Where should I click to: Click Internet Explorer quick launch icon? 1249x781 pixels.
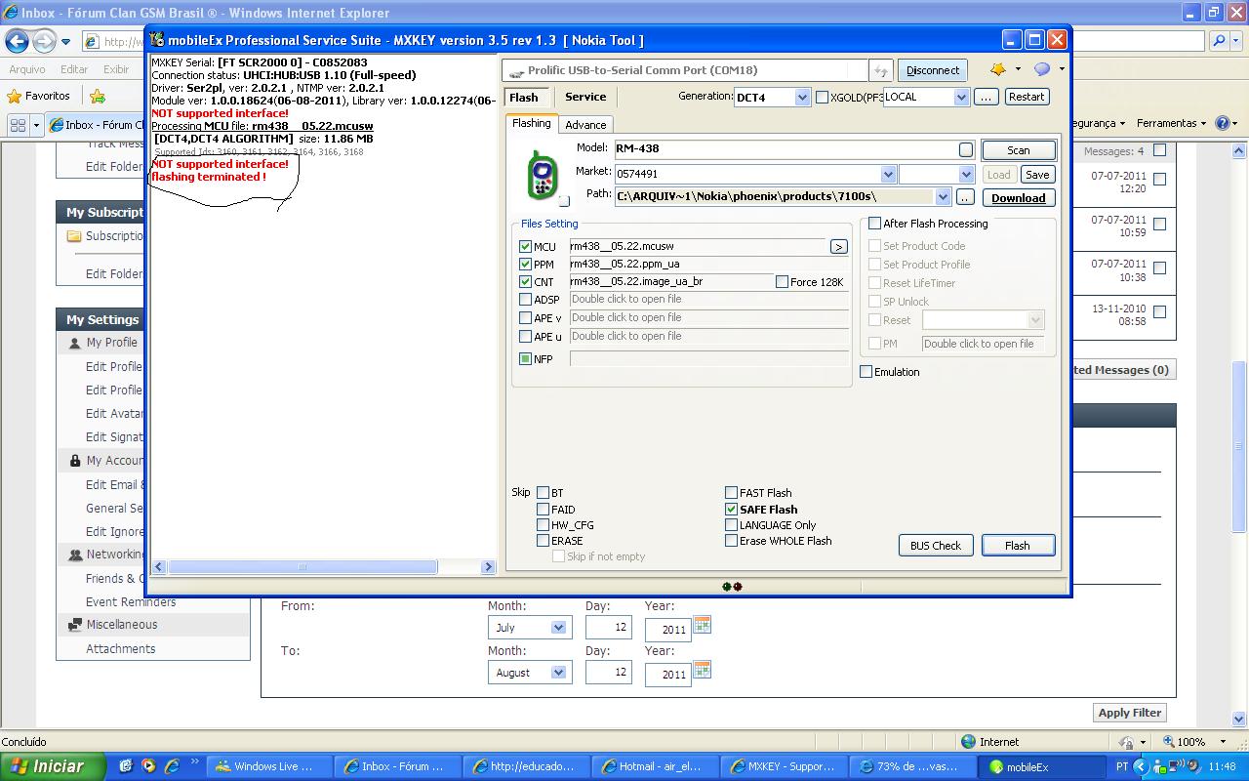[172, 766]
